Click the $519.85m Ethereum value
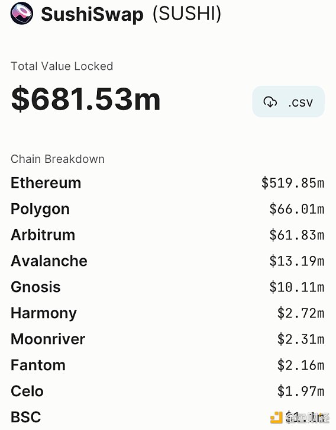The image size is (336, 430). (293, 182)
